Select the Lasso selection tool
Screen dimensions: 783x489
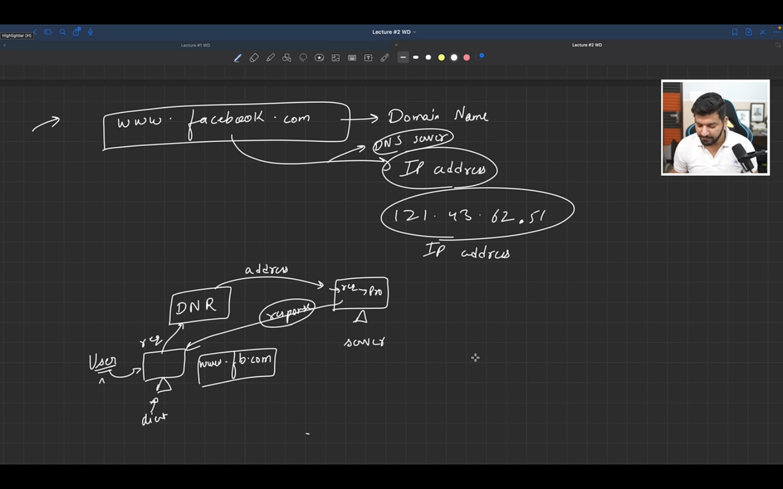[303, 57]
